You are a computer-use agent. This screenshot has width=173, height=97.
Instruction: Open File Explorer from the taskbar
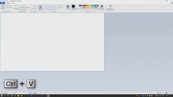coord(22,96)
